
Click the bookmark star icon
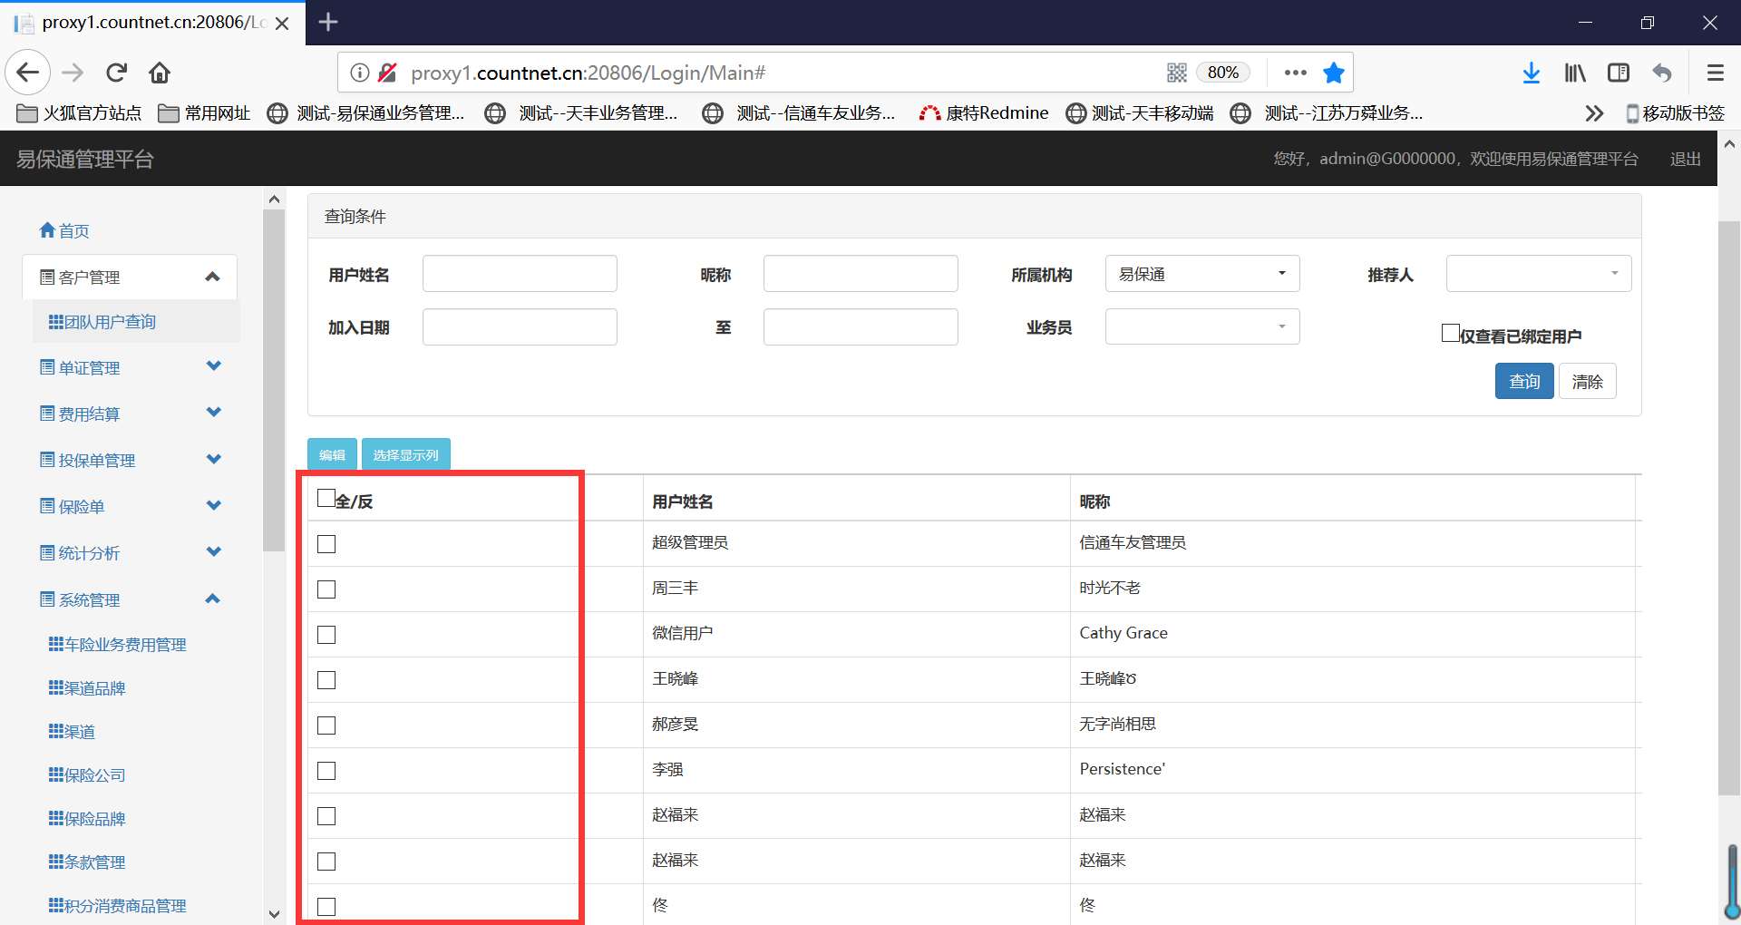[1333, 73]
